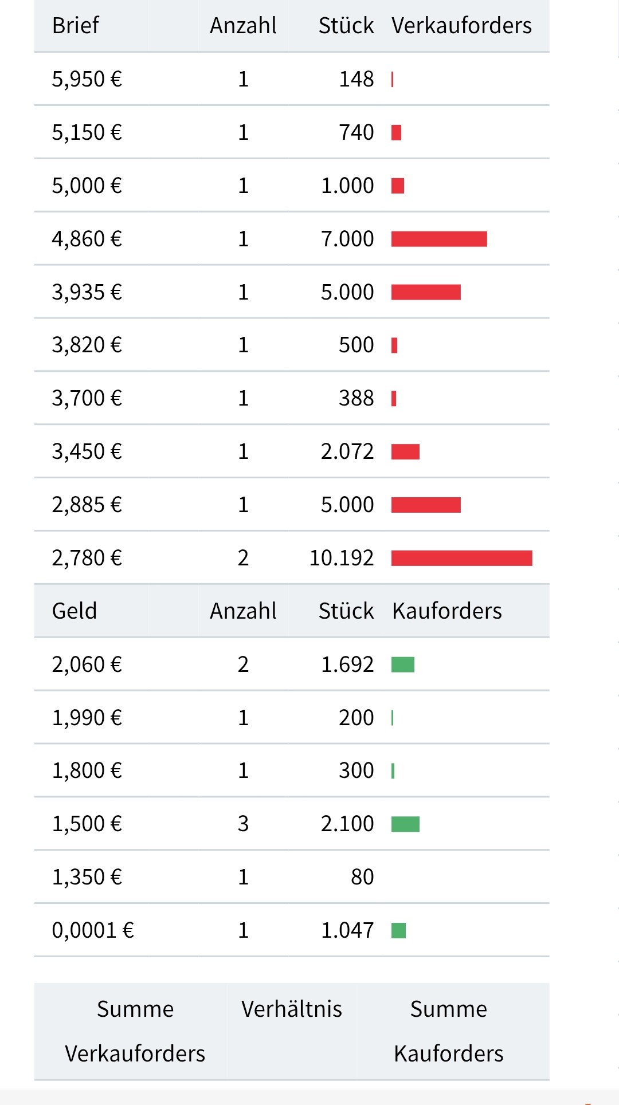Click the red bar for 10.192 Stück
The image size is (619, 1105).
coord(461,558)
